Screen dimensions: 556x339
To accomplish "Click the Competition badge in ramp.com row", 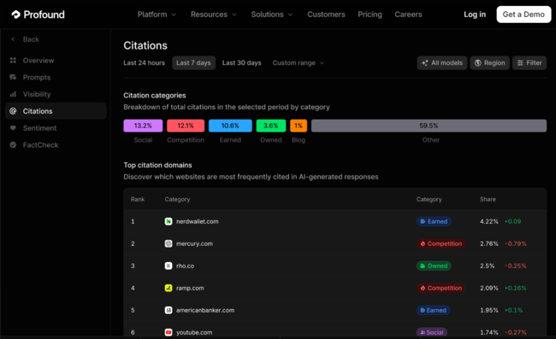I will click(441, 288).
